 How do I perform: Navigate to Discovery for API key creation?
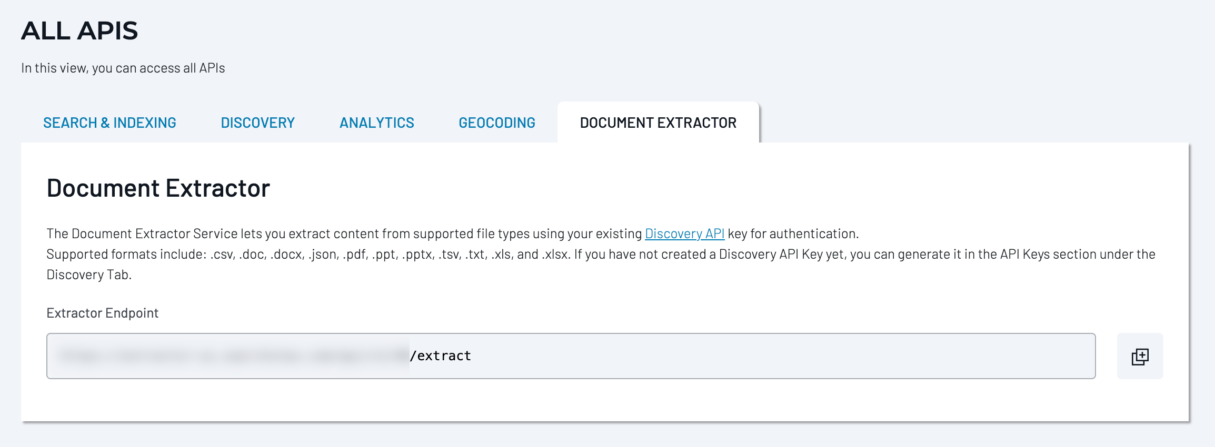point(257,123)
